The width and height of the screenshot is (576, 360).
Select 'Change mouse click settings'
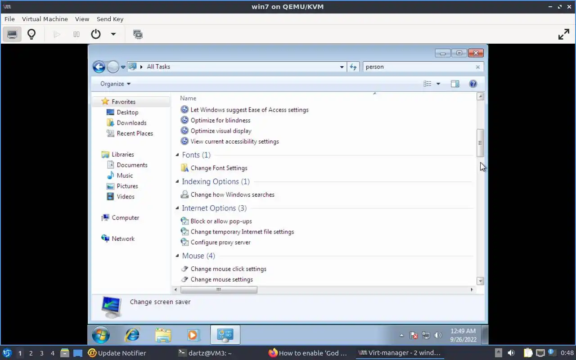228,269
